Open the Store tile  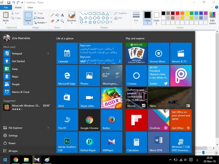67,98
